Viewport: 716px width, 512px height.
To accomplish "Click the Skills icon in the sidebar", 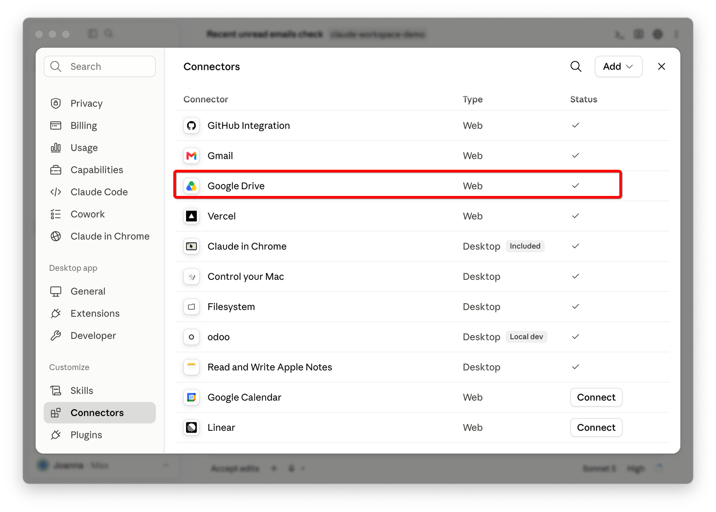I will [56, 391].
